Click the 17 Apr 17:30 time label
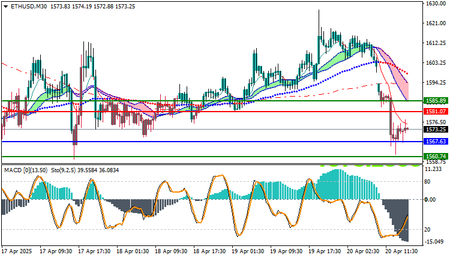Viewport: 450px width, 258px height. [94, 251]
